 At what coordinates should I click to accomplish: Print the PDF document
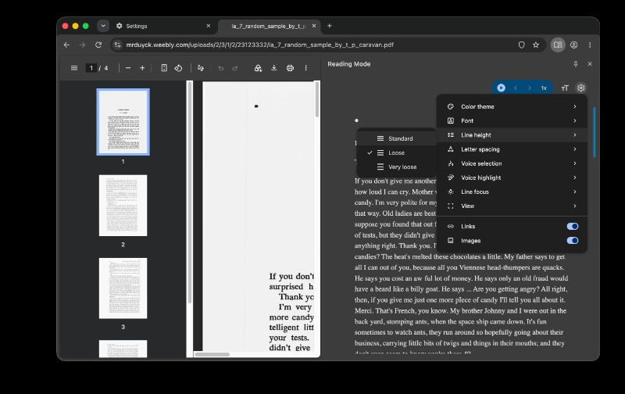point(290,68)
